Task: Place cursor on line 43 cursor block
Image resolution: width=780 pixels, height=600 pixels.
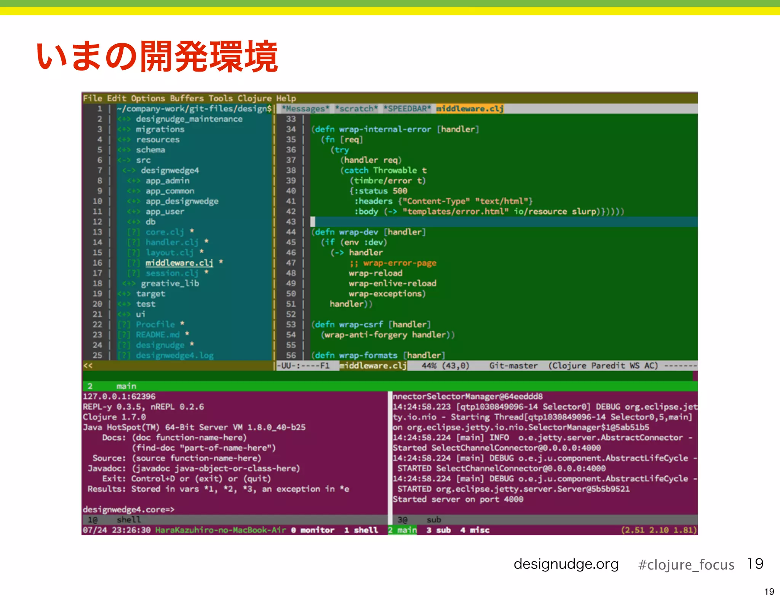Action: point(313,222)
